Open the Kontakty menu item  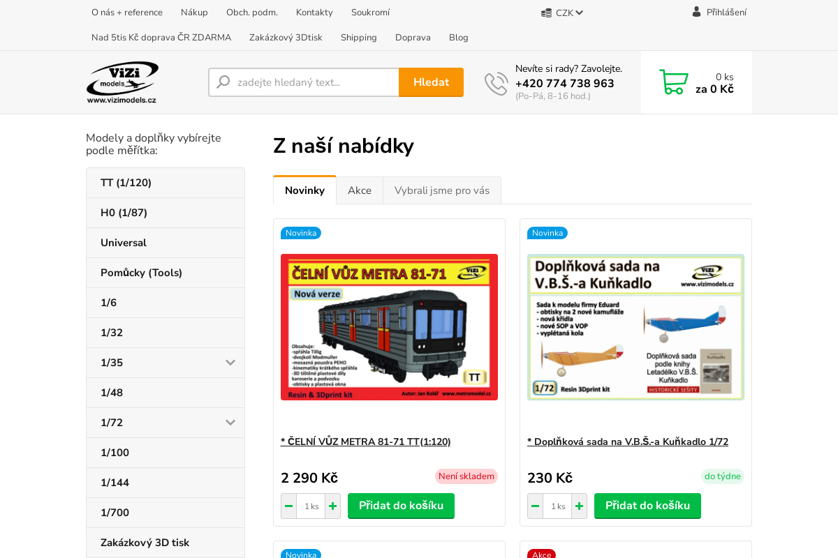314,12
